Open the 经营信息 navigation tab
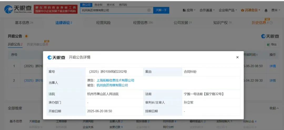This screenshot has width=284, height=130. pos(143,23)
